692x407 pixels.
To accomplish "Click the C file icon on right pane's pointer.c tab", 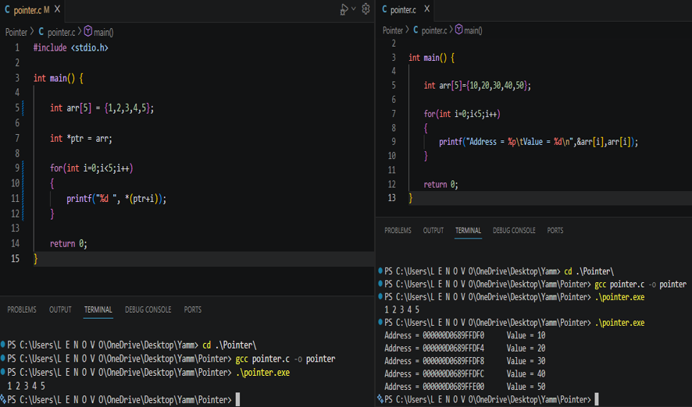I will coord(384,9).
